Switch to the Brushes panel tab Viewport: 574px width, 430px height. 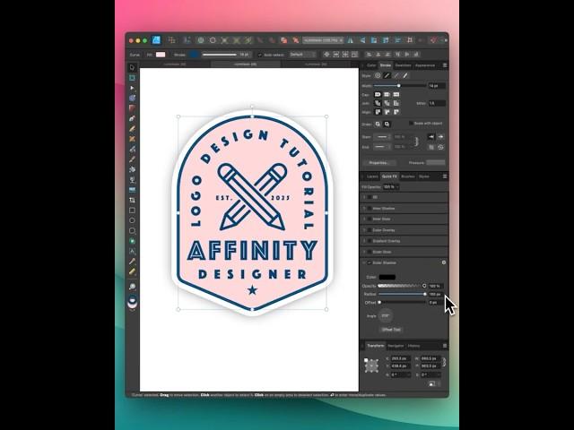coord(408,176)
